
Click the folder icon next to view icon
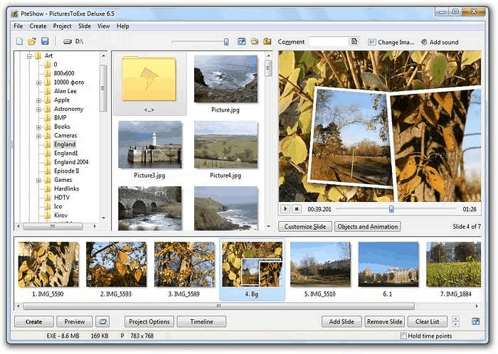coord(255,41)
